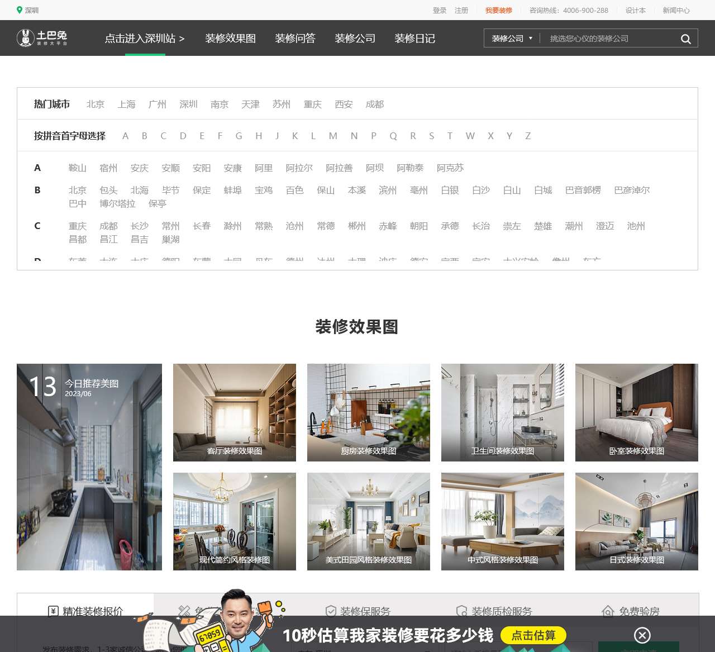Open the 美式田园风格装修效果图 thumbnail

point(369,521)
